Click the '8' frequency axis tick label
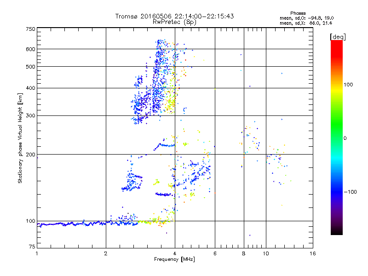The height and width of the screenshot is (276, 368). pos(244,253)
